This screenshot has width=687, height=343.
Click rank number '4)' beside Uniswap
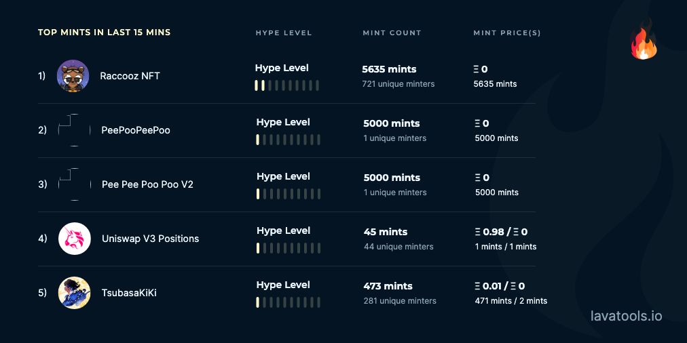coord(43,239)
